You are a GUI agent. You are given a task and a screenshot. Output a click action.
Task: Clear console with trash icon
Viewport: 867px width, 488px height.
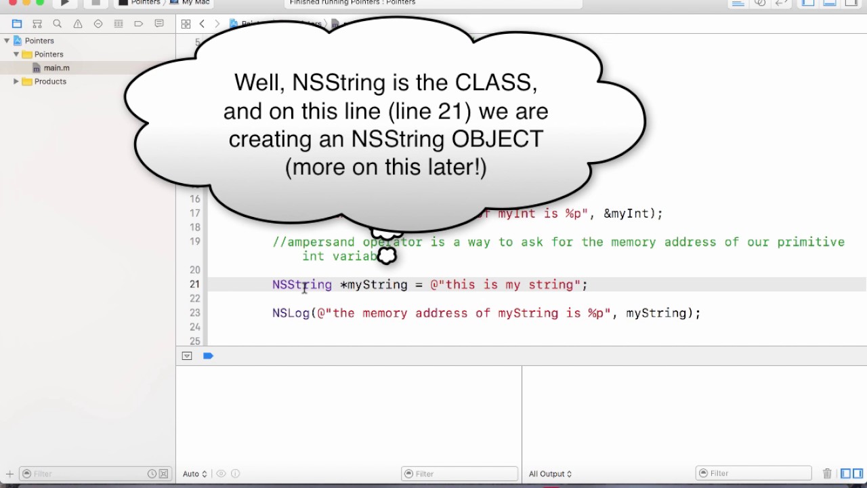click(827, 474)
